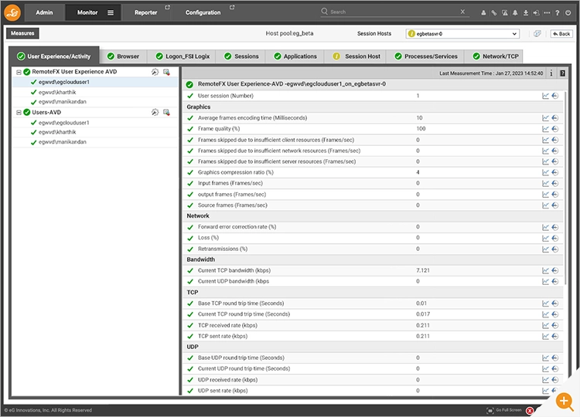Click the 'Input frames (Frames/sec)' measure

pyautogui.click(x=230, y=183)
